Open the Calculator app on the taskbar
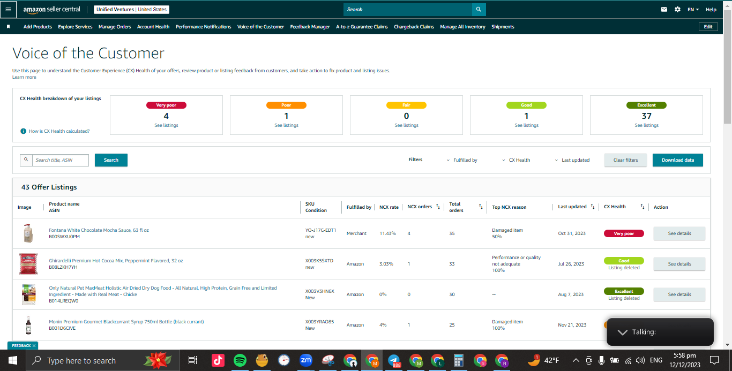The image size is (732, 371). (x=458, y=360)
